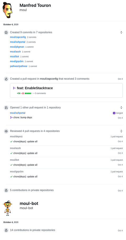
Task: Click the purple 1 merged badge
Action: 118,113
